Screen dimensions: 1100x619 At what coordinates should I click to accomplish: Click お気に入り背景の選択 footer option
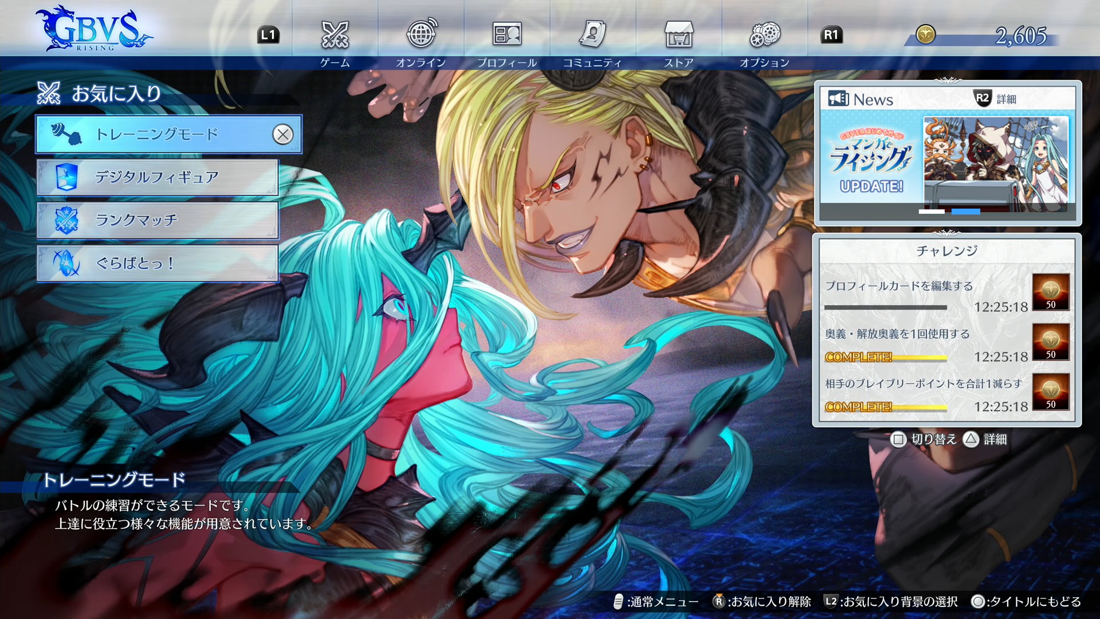[x=891, y=601]
